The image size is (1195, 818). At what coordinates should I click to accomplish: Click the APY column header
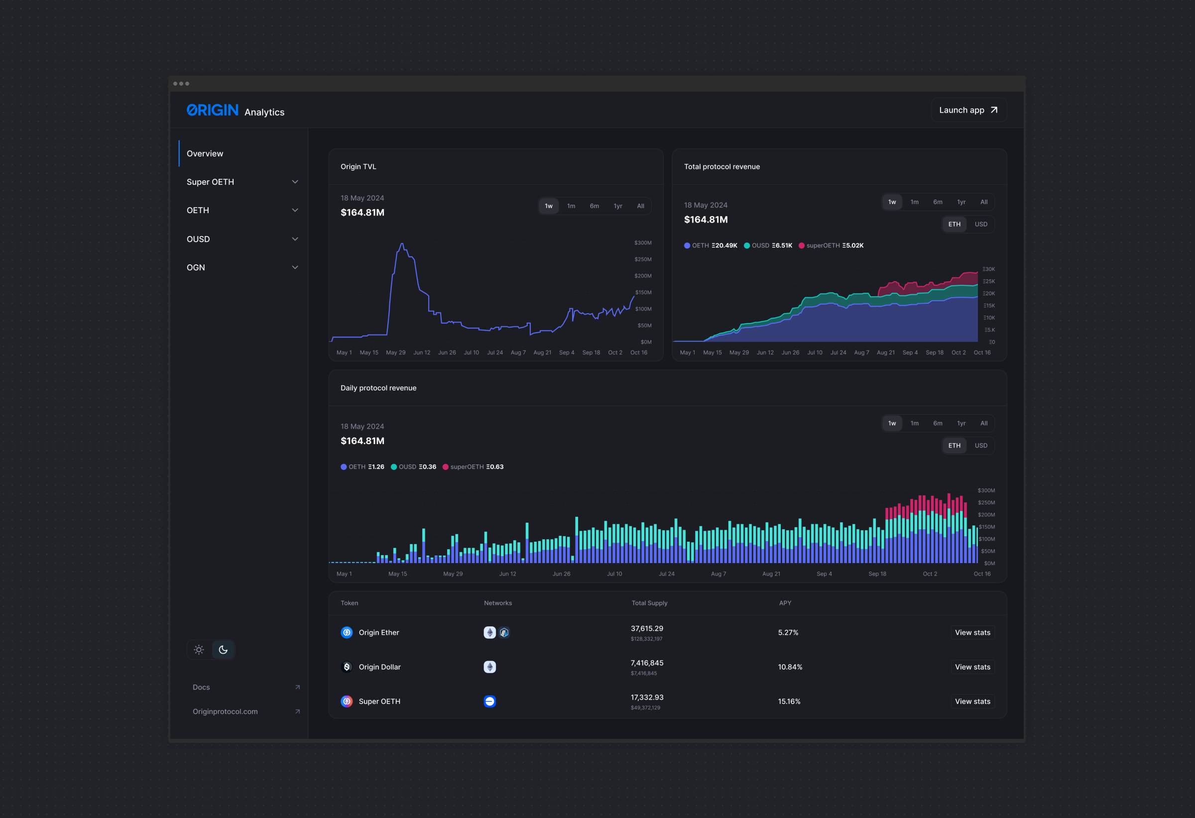pos(785,603)
